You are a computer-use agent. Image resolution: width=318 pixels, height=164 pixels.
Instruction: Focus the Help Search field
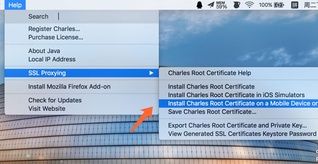[x=105, y=16]
